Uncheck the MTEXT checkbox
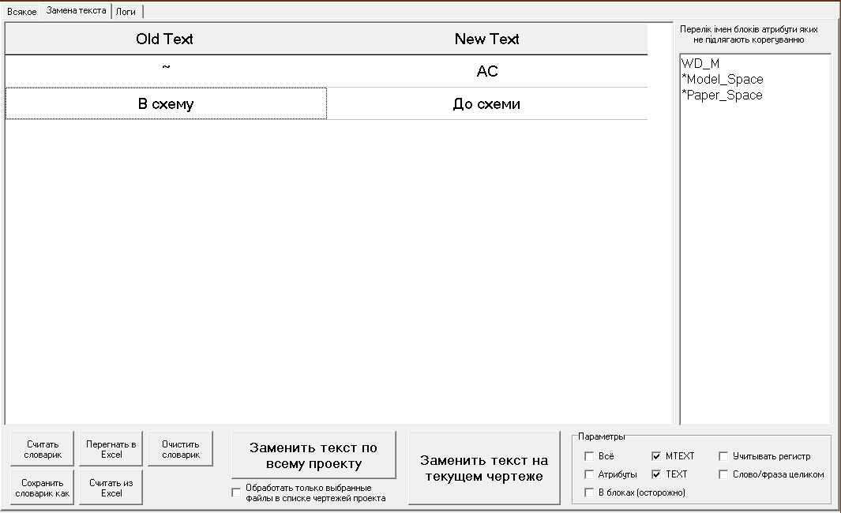 tap(656, 456)
